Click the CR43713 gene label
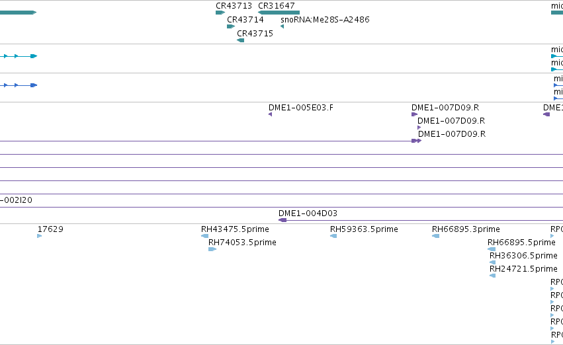 pyautogui.click(x=234, y=6)
